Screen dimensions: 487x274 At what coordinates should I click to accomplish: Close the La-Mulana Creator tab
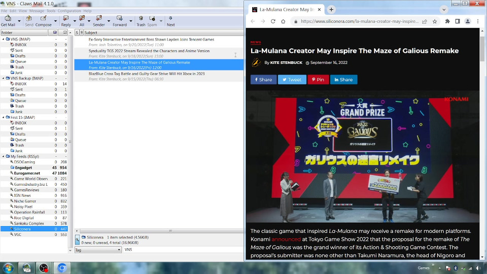coord(319,9)
